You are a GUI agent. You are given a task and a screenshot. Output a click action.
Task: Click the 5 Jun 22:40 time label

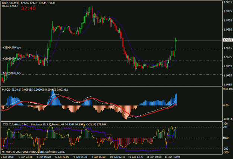tap(26, 157)
